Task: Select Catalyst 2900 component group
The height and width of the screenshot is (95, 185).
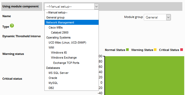Action: point(72,32)
